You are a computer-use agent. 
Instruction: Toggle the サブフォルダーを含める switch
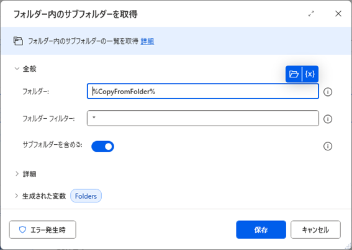[x=102, y=147]
